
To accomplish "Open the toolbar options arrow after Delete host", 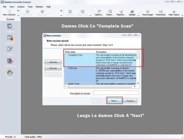I will click(x=90, y=15).
